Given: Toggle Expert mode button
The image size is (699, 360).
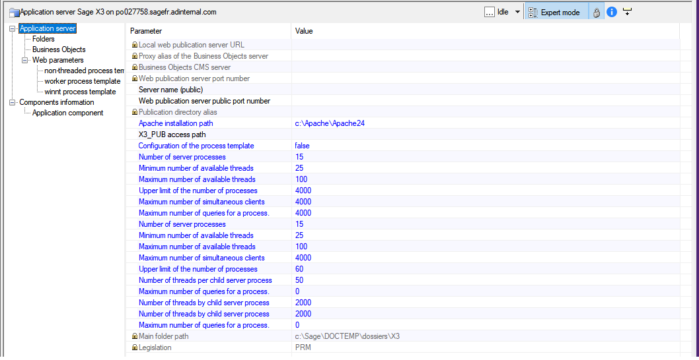Looking at the screenshot, I should (554, 13).
